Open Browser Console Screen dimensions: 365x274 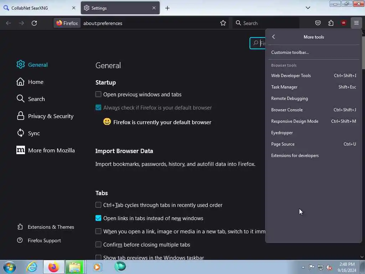click(314, 110)
